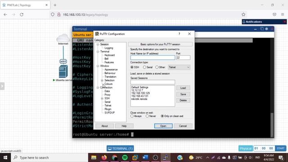The width and height of the screenshot is (288, 162).
Task: Click the circle icon in Terminal title bar
Action: coord(267,29)
